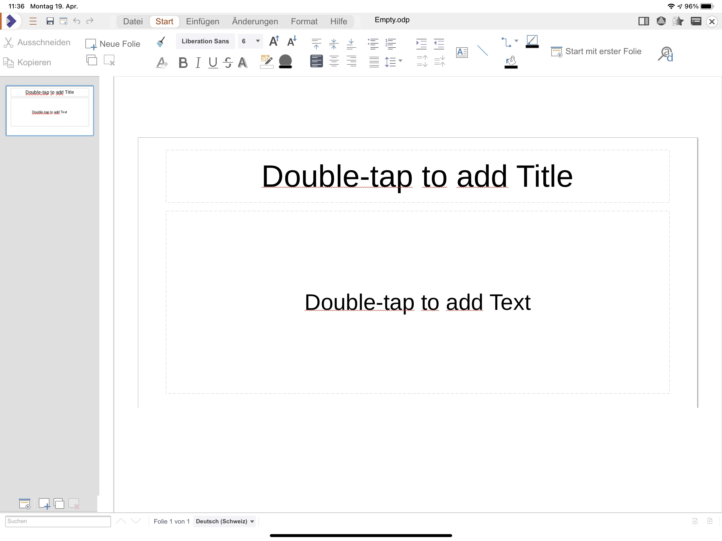Toggle bold formatting

pyautogui.click(x=183, y=62)
